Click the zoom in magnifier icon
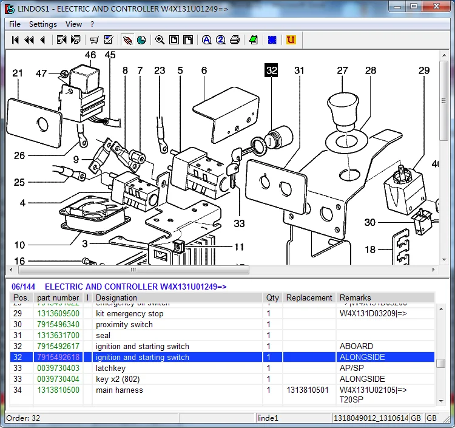This screenshot has width=455, height=428. (x=160, y=40)
